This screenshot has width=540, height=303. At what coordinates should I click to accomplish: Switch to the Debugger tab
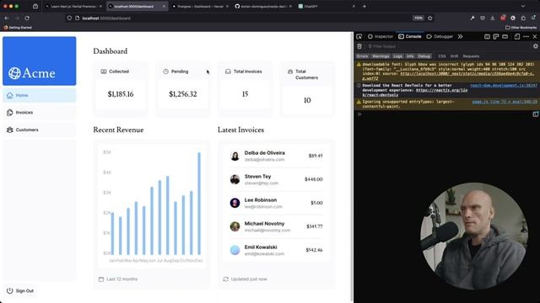click(440, 36)
